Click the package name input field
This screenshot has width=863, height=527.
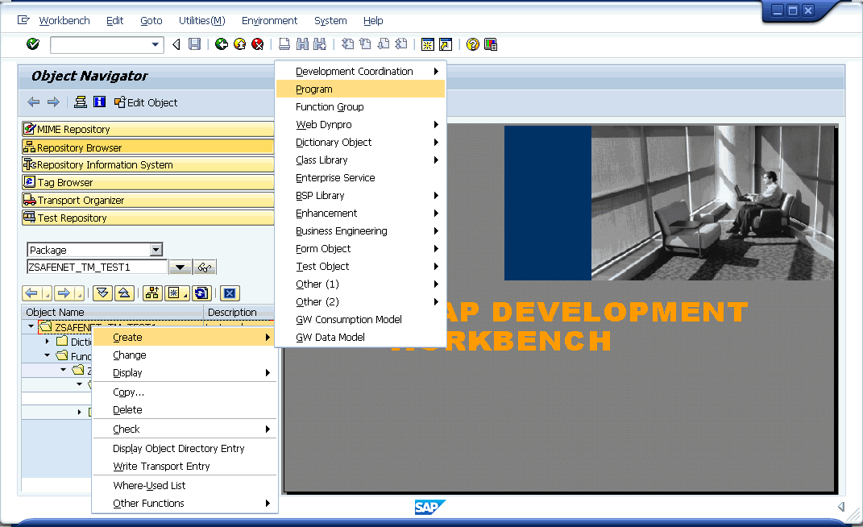97,267
